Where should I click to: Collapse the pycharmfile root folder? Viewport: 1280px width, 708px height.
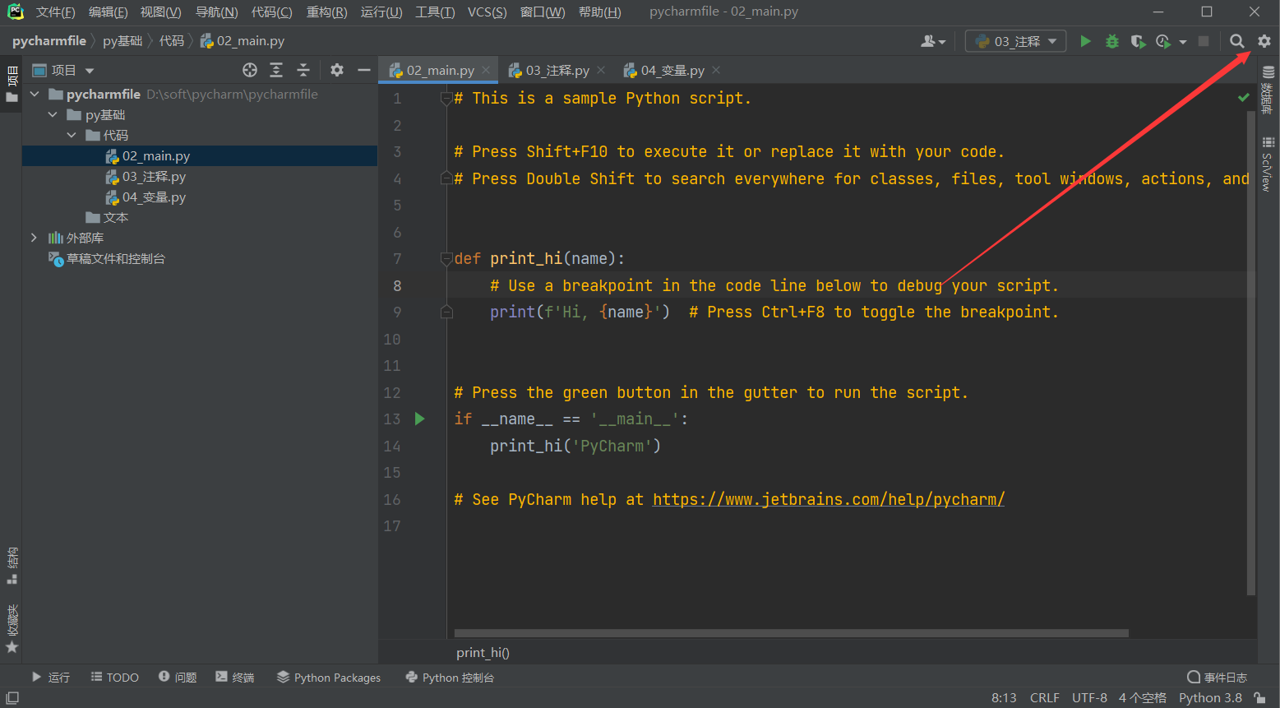pyautogui.click(x=35, y=95)
